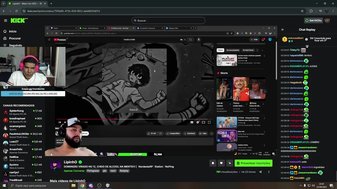The width and height of the screenshot is (337, 189).
Task: Open the Chrome tab search dropdown
Action: 3,3
